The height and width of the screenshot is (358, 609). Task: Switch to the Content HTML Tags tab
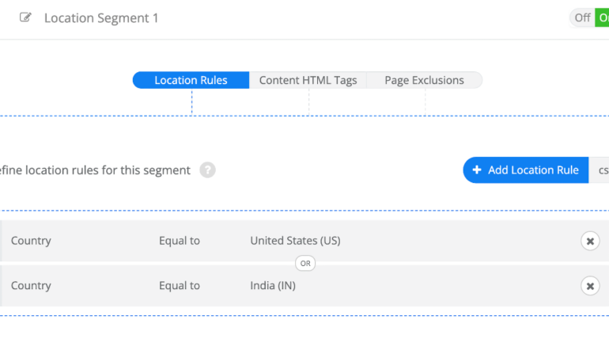(308, 80)
